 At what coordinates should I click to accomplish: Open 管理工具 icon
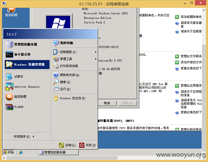(56, 59)
